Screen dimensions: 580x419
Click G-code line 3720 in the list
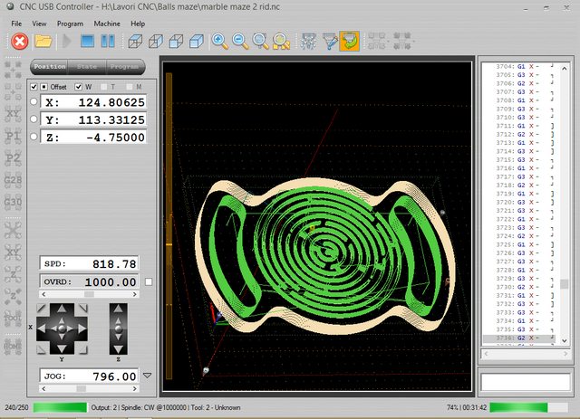(517, 202)
